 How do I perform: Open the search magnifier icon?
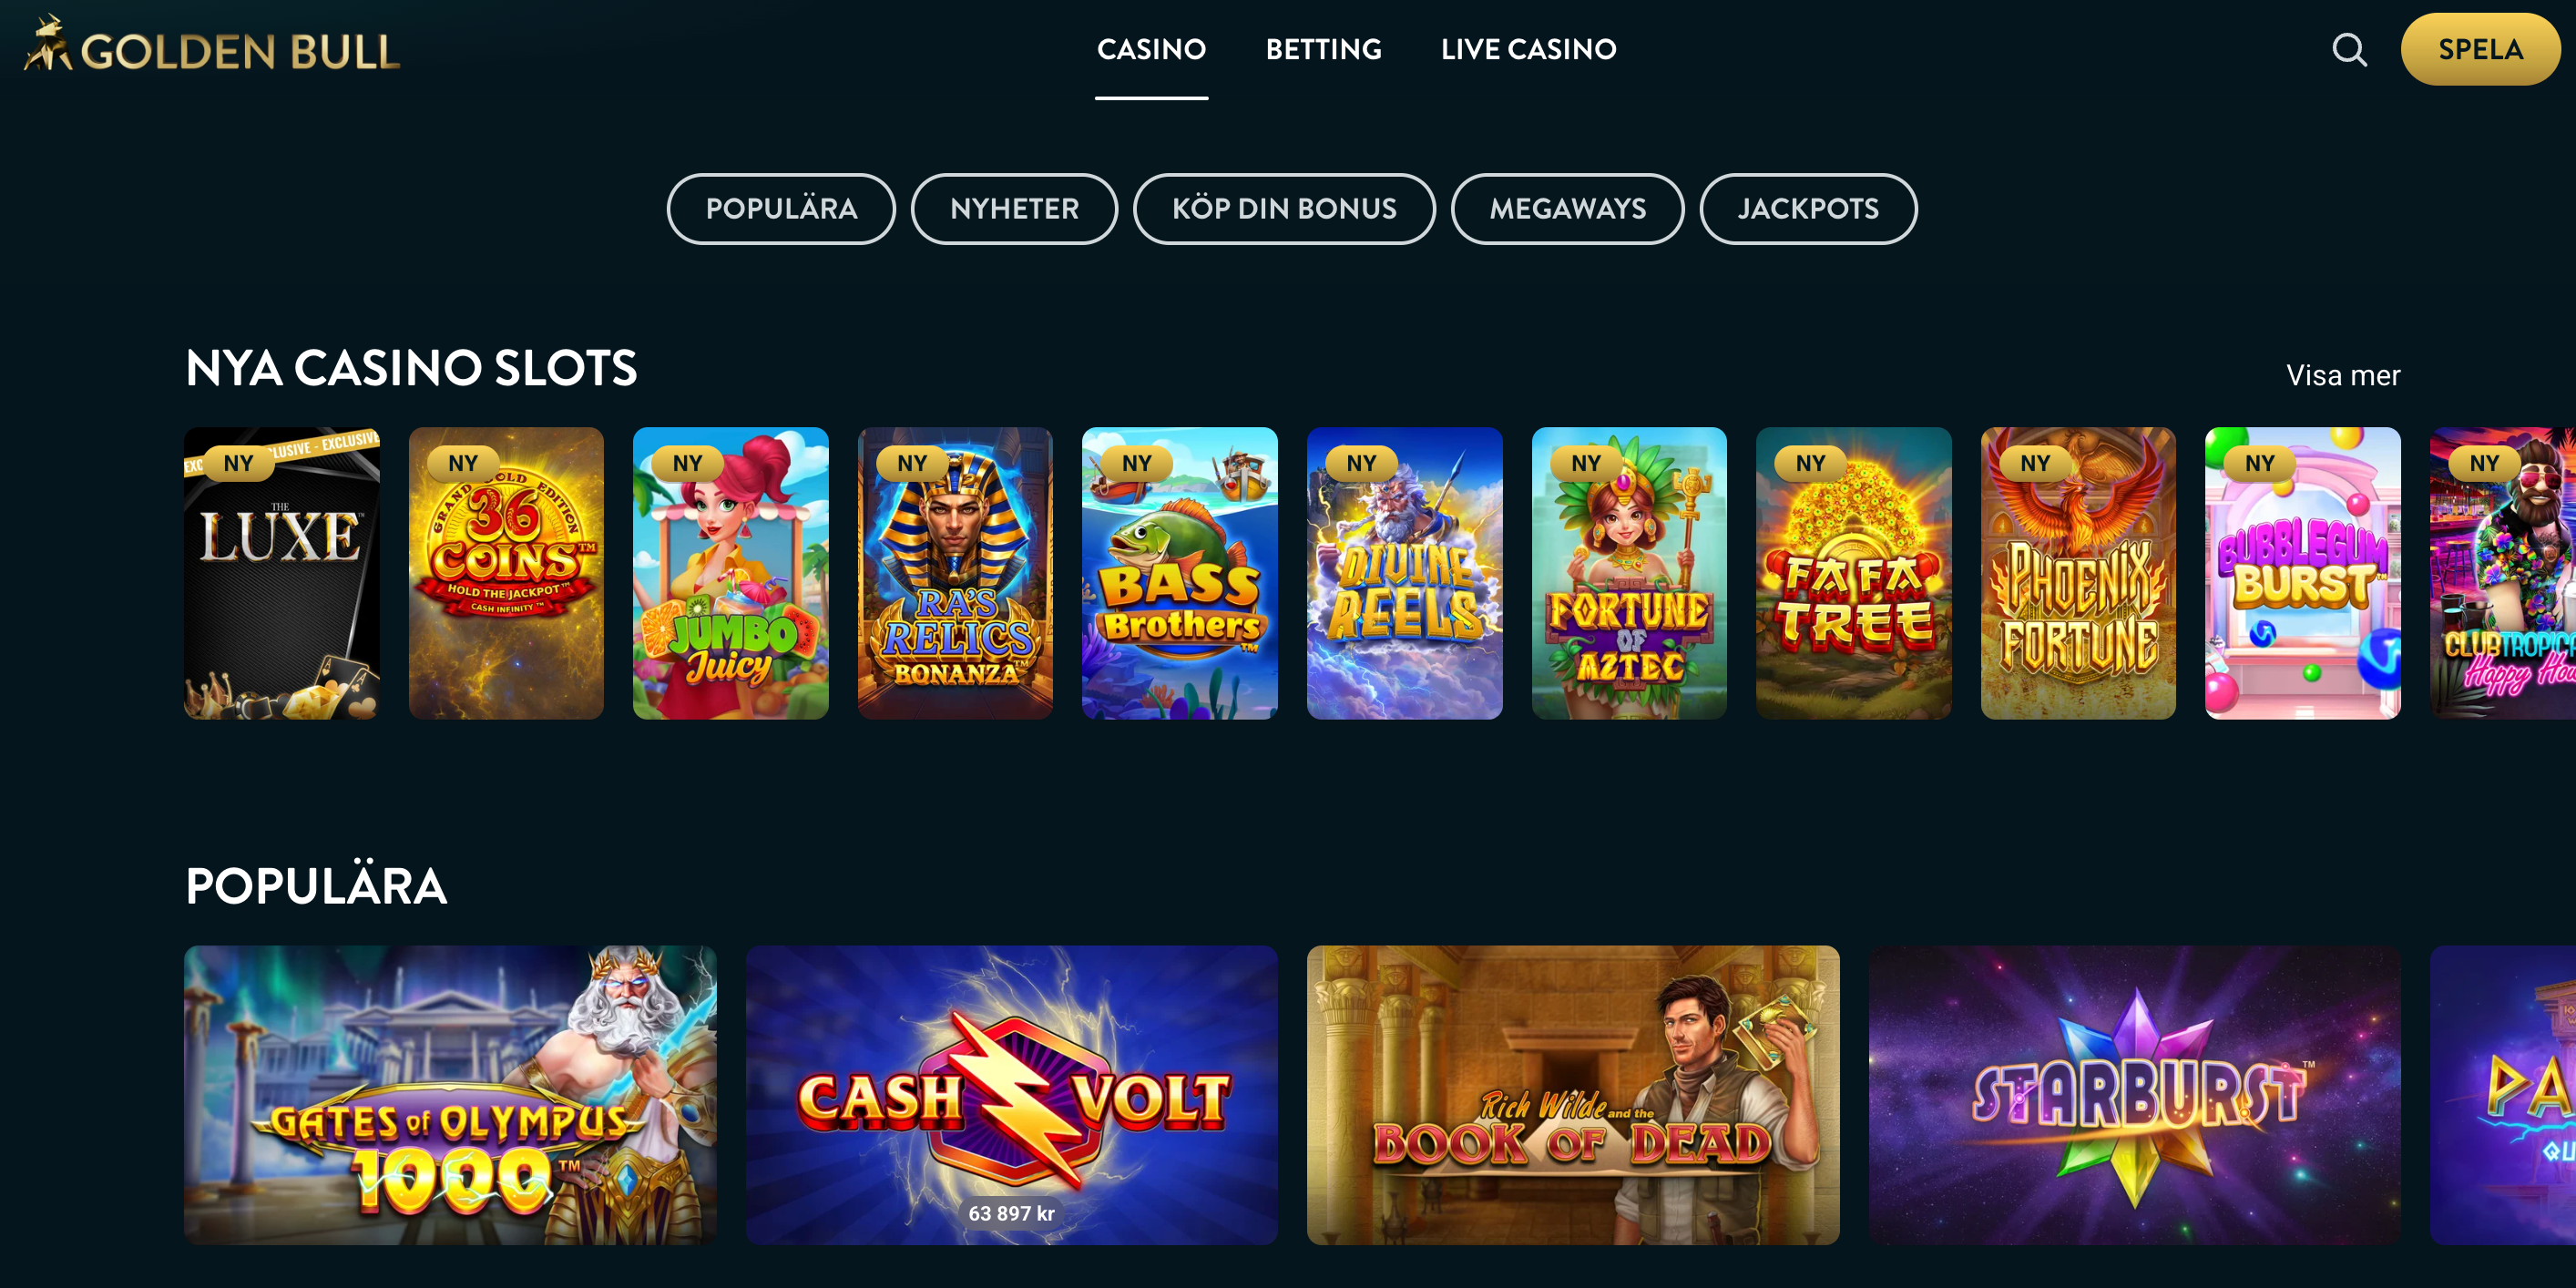point(2349,49)
